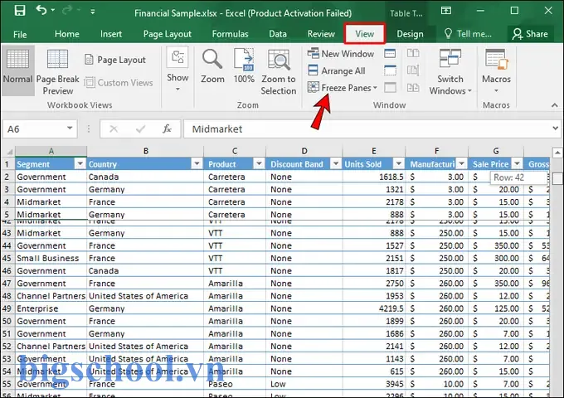
Task: Open the Page Layout ribbon tab
Action: pos(168,34)
